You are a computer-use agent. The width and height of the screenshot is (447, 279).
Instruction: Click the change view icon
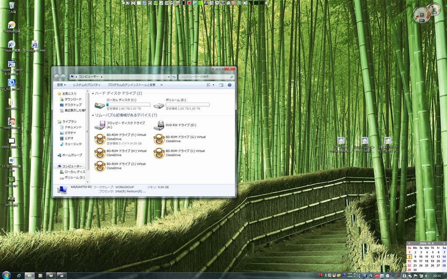208,85
